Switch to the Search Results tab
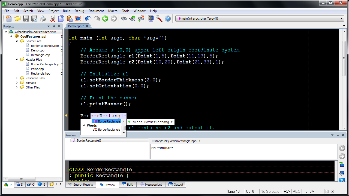349x196 pixels. 80,184
